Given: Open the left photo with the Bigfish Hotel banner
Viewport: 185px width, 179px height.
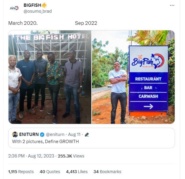Looking at the screenshot, I should click(x=50, y=77).
